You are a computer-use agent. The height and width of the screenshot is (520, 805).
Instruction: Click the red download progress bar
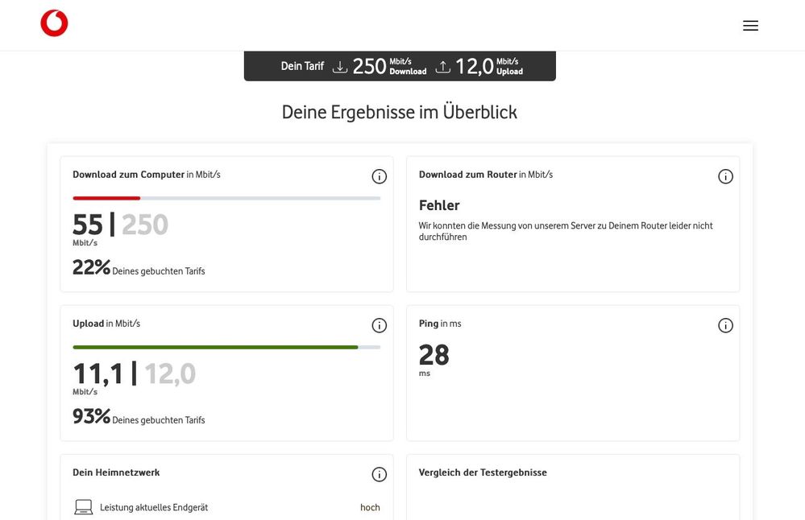(106, 198)
